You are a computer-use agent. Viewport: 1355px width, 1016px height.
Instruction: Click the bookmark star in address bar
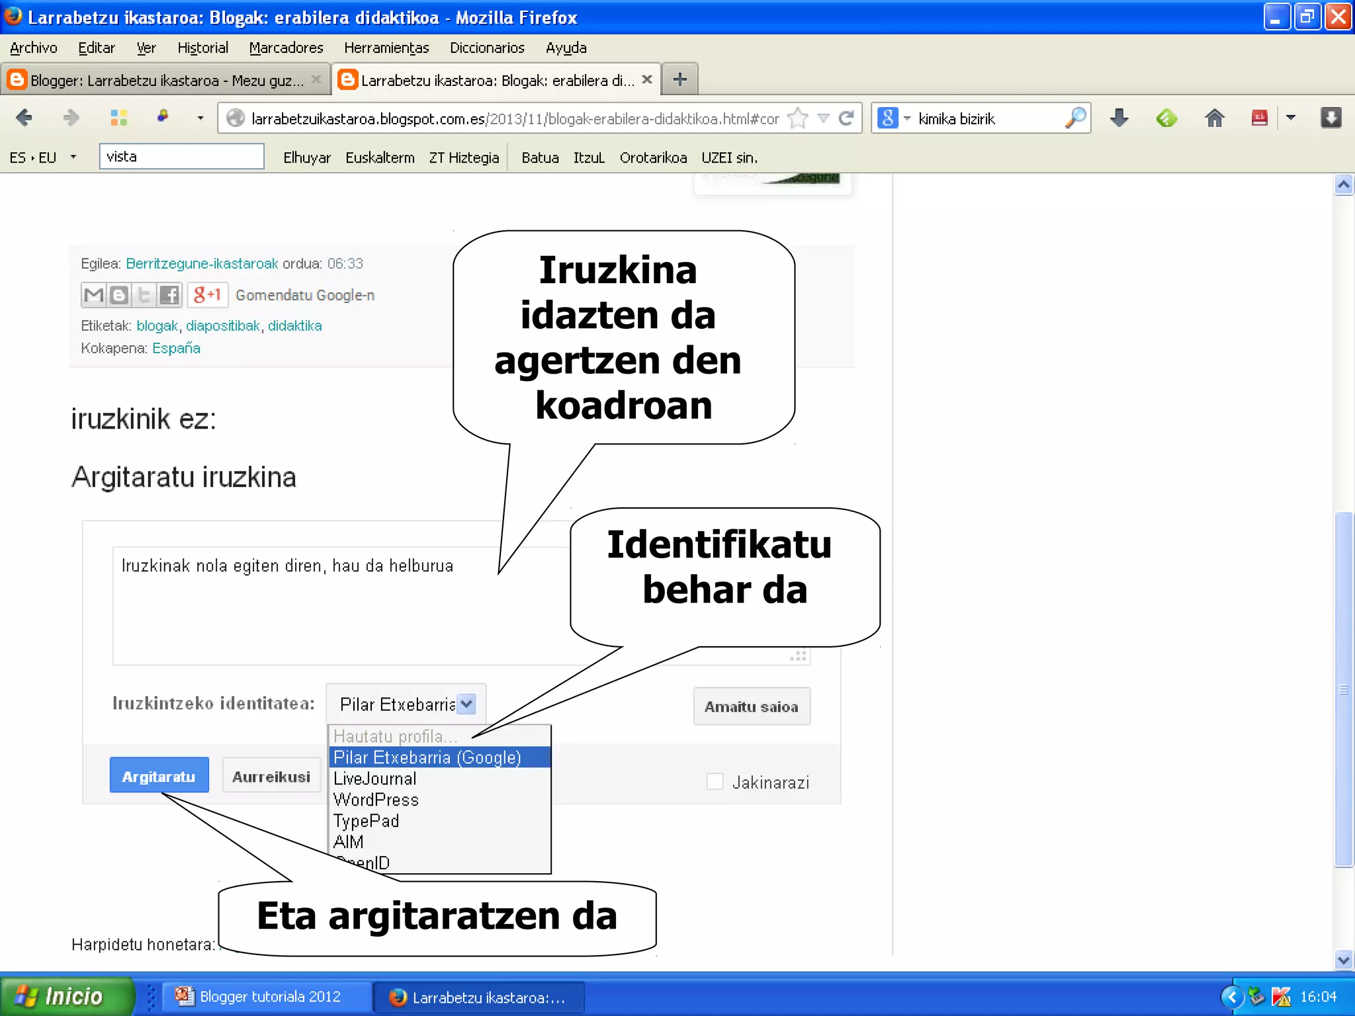[799, 118]
